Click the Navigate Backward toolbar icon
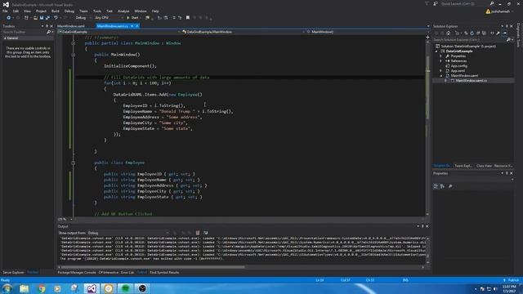This screenshot has width=523, height=294. 9,18
